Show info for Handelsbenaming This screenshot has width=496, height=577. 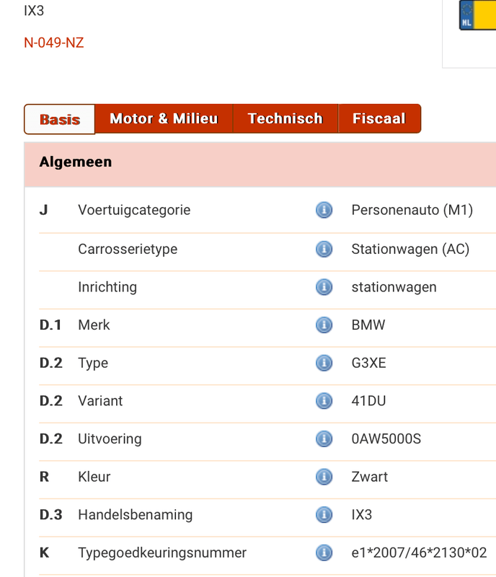(x=324, y=515)
